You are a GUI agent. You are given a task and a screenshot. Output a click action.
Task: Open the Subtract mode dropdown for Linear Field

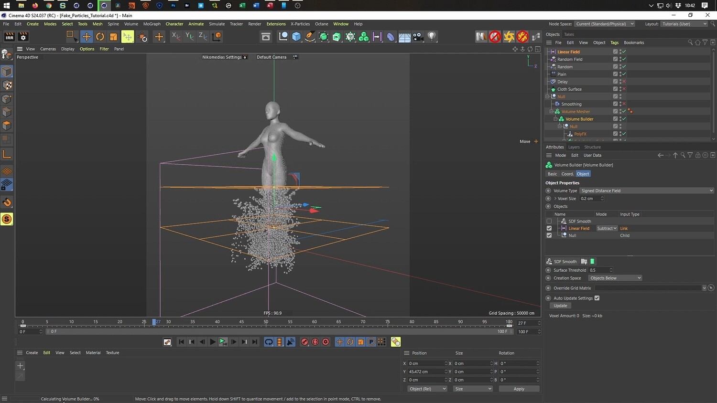[607, 229]
